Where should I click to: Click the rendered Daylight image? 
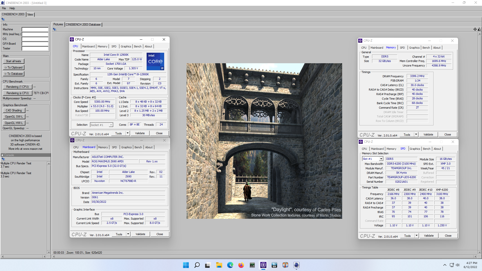[264, 141]
